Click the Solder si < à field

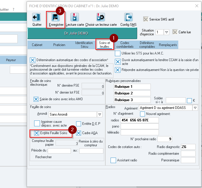(176, 100)
